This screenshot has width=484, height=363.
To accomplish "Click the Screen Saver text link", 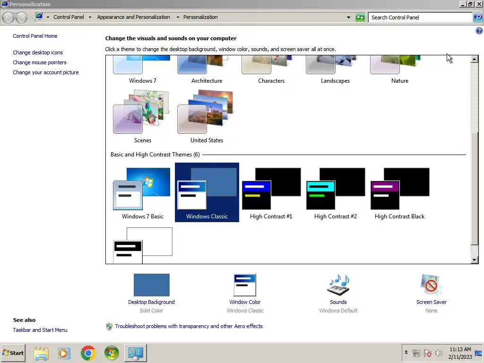I will (x=431, y=302).
